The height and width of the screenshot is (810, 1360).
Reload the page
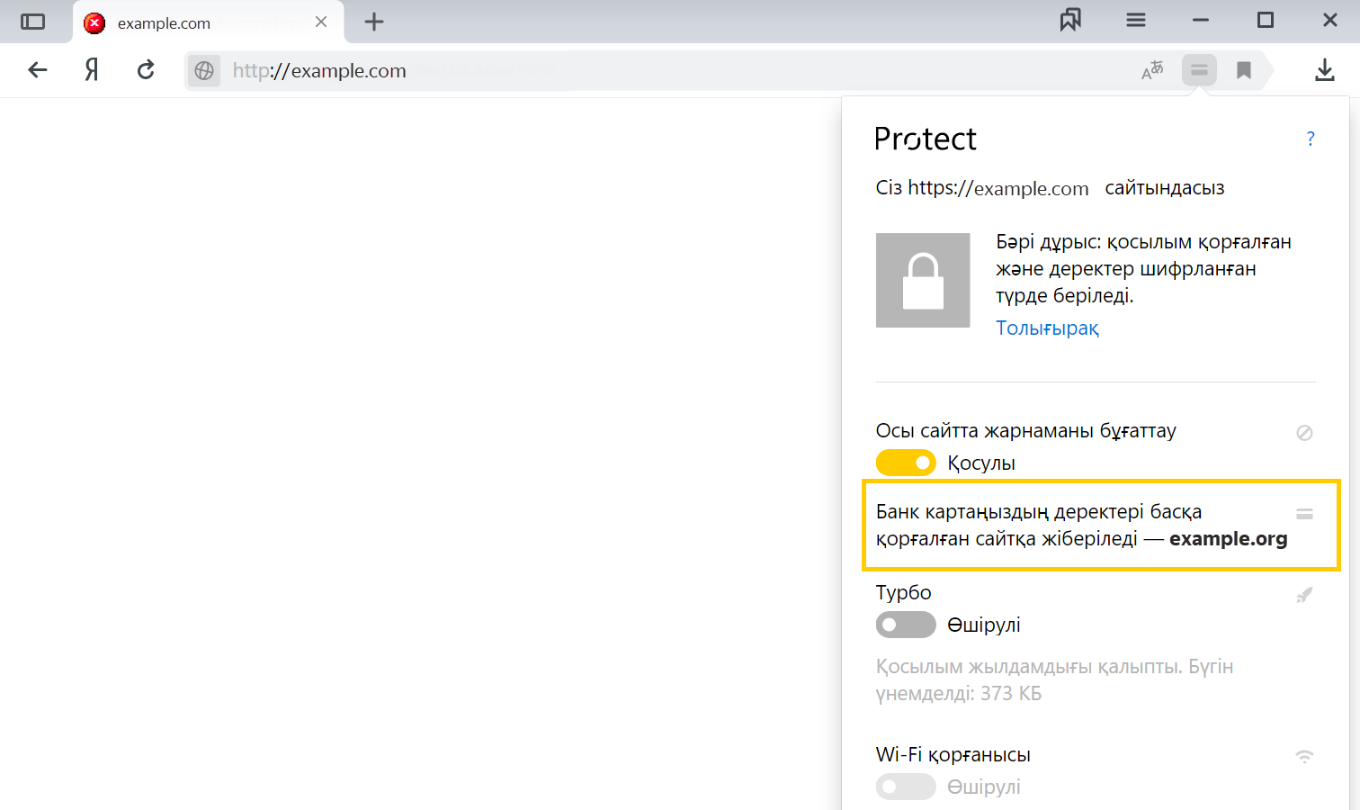click(x=146, y=69)
